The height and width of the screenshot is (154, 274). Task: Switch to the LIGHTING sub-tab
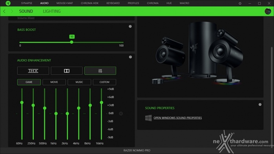pyautogui.click(x=52, y=11)
